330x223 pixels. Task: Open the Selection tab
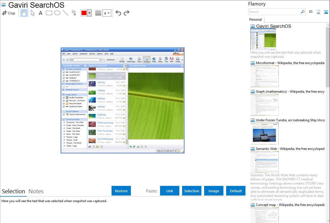(13, 191)
